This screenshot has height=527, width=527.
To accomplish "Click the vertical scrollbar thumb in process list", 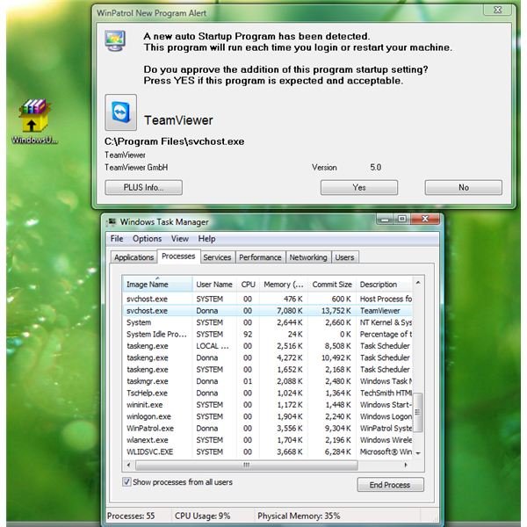I will point(418,412).
